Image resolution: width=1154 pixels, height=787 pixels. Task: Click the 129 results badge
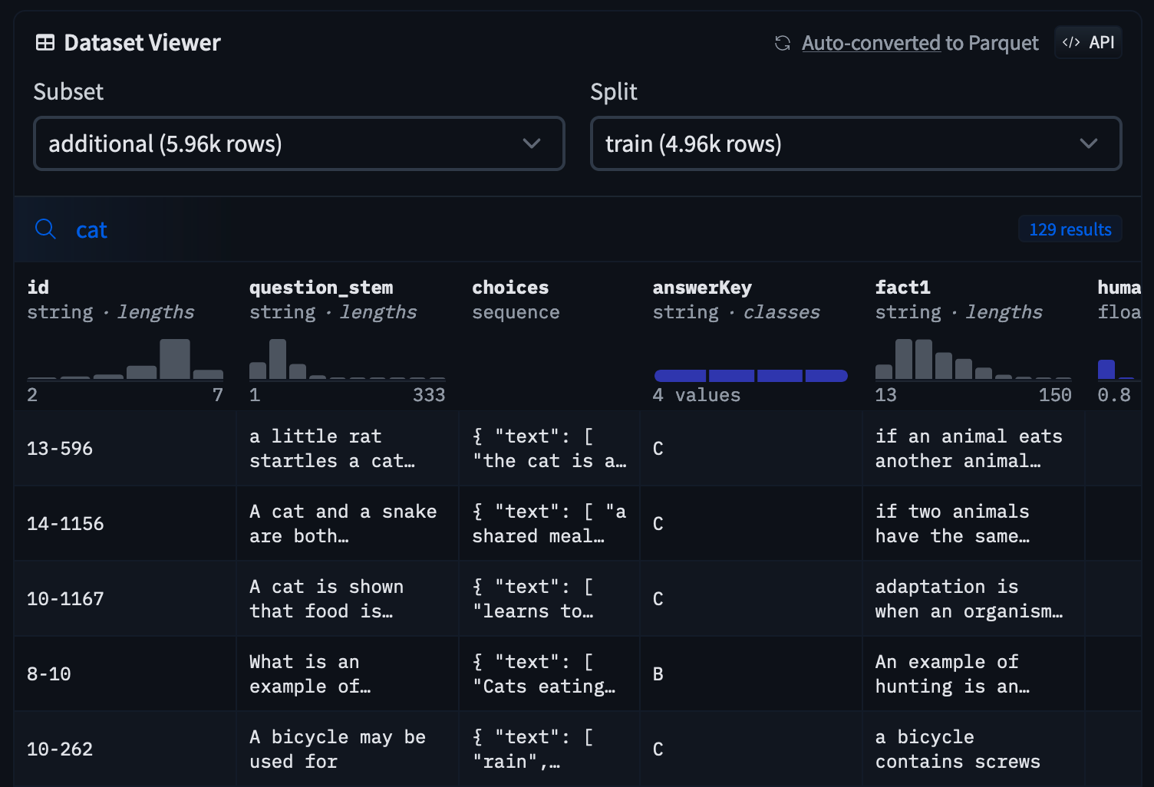[1070, 229]
